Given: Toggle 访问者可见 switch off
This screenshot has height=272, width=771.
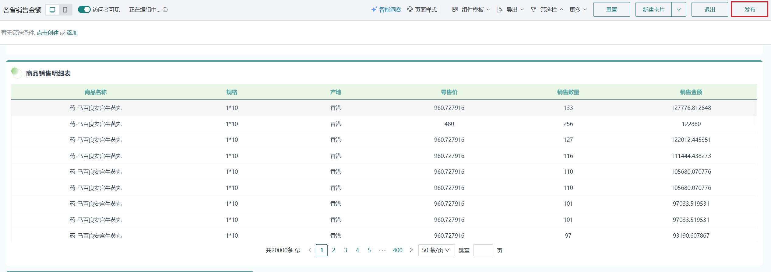Looking at the screenshot, I should [84, 10].
